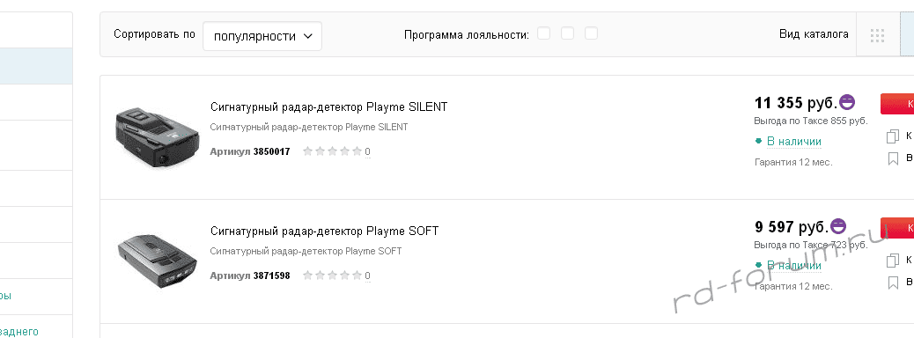This screenshot has height=338, width=914.
Task: Click purple smiley icon beside 9 597 руб.
Action: [x=837, y=226]
